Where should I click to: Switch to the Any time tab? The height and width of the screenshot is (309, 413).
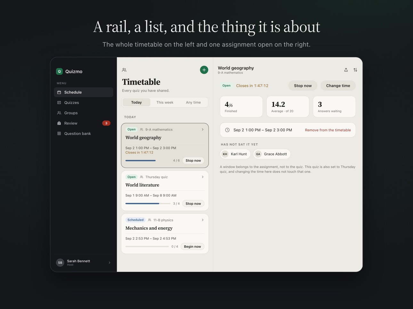click(x=193, y=102)
